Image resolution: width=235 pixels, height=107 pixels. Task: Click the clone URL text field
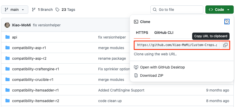point(177,45)
